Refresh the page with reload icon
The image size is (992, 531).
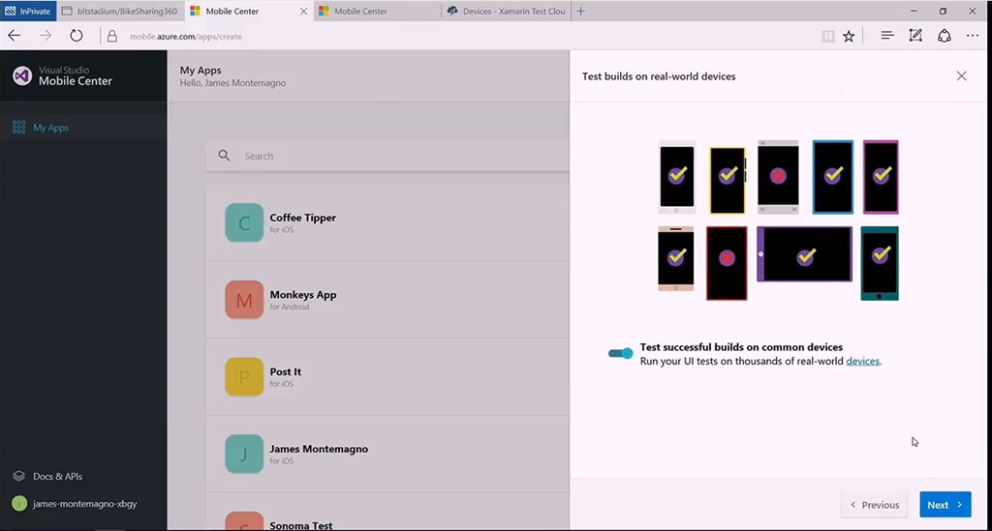[76, 36]
